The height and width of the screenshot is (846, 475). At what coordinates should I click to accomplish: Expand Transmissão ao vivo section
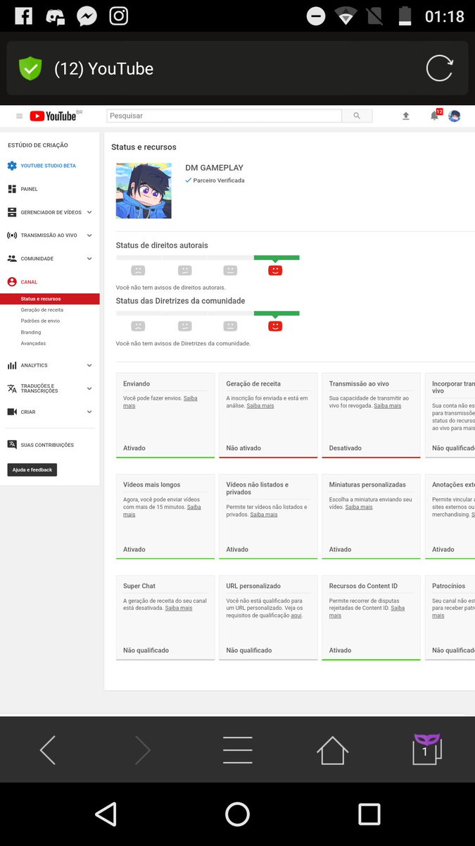tap(89, 235)
